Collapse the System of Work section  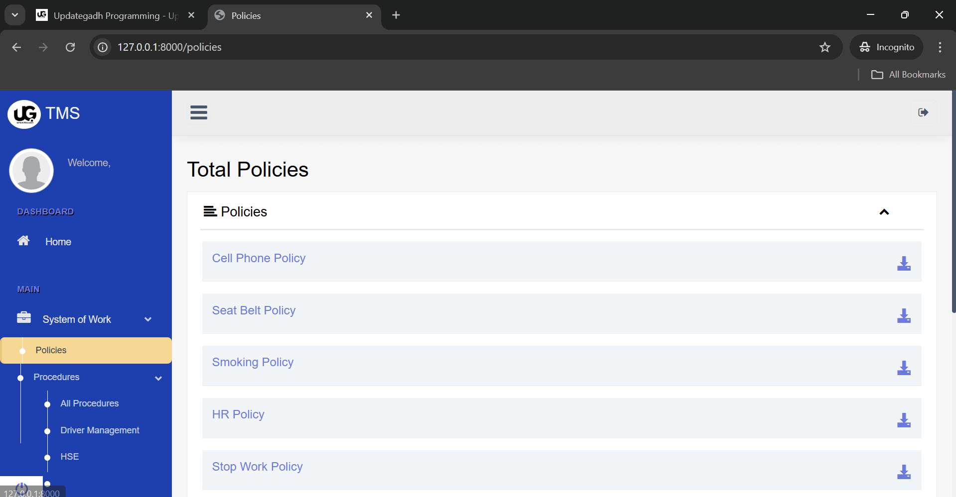click(x=148, y=319)
